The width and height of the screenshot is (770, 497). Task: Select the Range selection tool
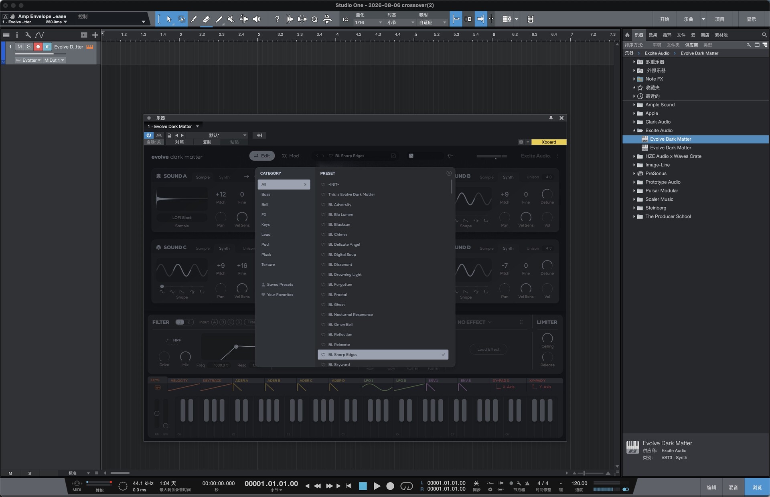pyautogui.click(x=181, y=19)
